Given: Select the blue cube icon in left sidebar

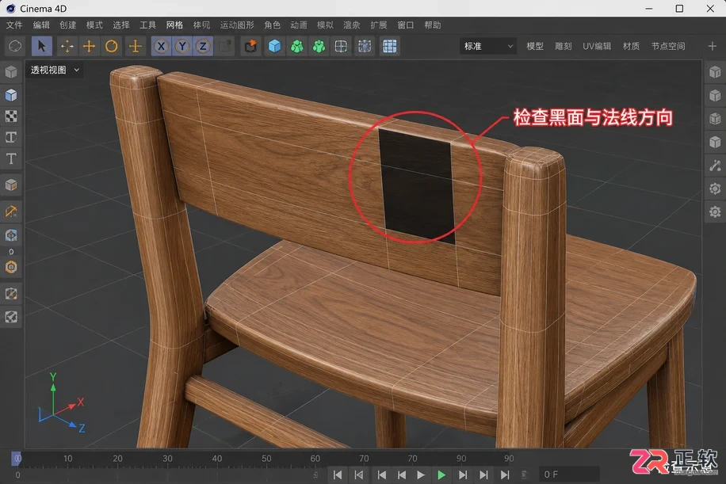Looking at the screenshot, I should pos(11,95).
